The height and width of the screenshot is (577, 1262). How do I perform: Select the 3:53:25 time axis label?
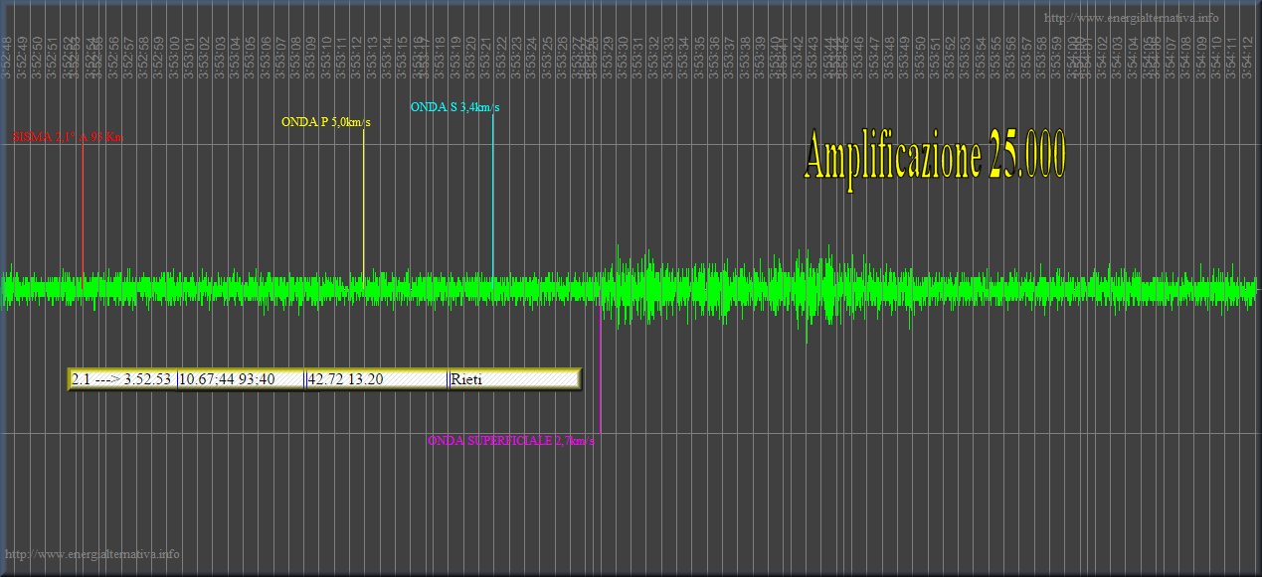pyautogui.click(x=547, y=57)
